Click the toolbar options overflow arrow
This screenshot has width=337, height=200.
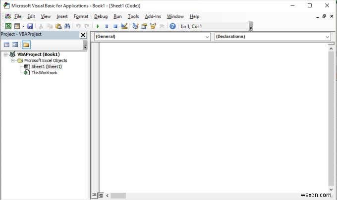pyautogui.click(x=251, y=26)
